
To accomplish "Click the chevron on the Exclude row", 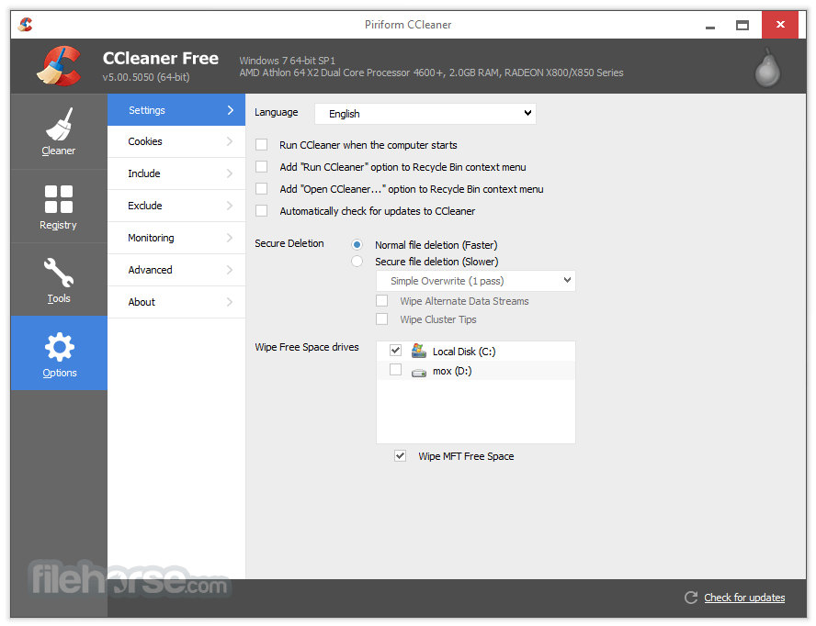I will coord(230,206).
